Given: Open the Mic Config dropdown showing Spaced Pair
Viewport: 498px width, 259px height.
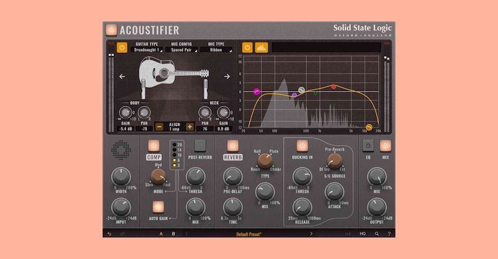Looking at the screenshot, I should pos(181,50).
